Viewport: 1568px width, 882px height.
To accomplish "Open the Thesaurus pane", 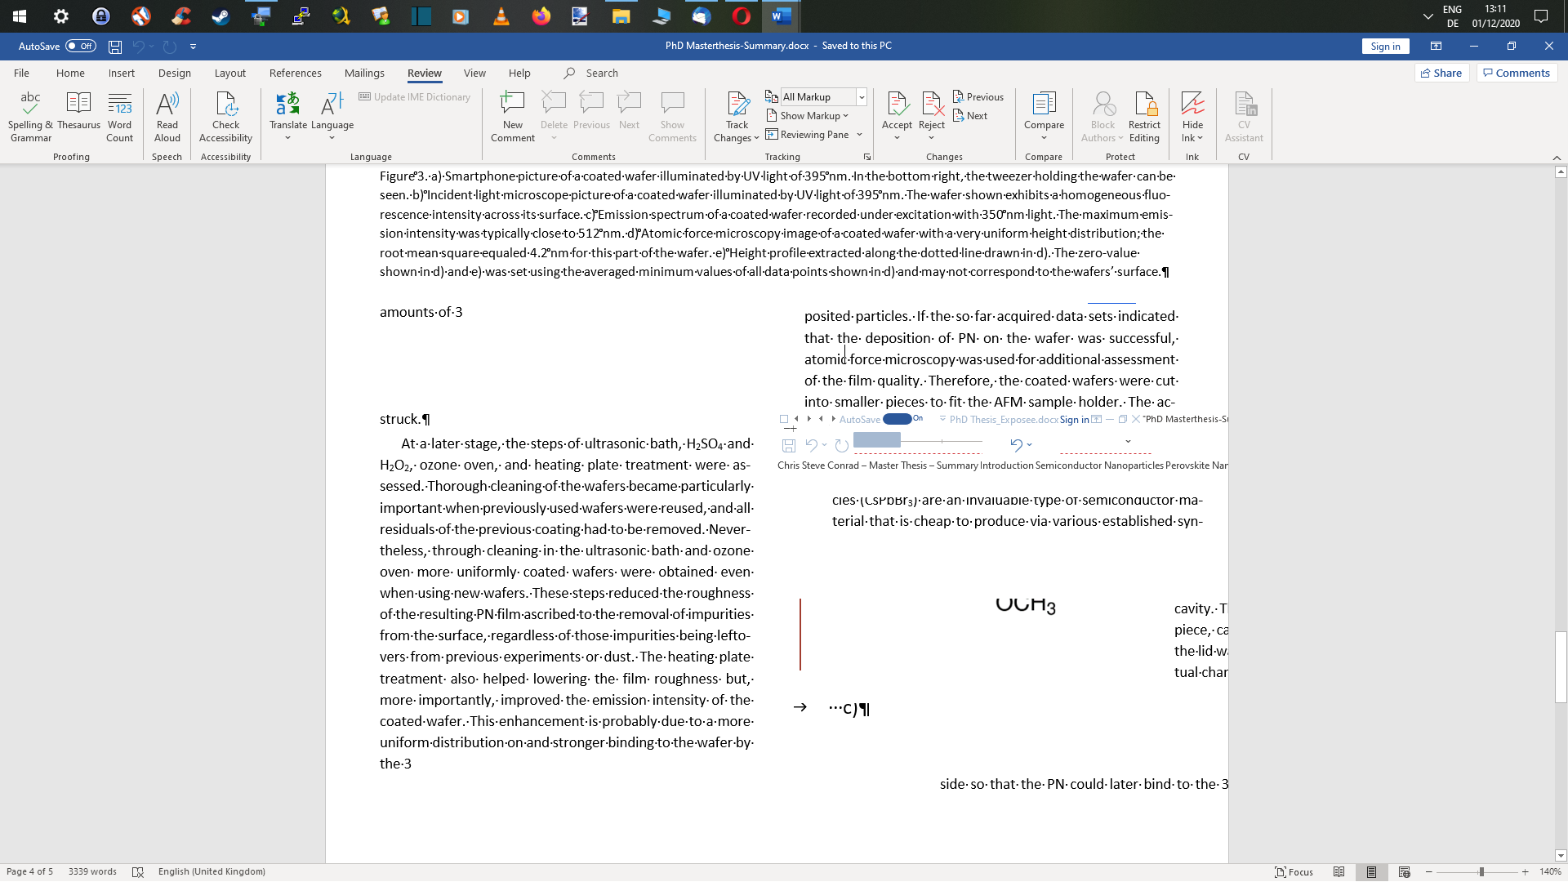I will tap(78, 114).
